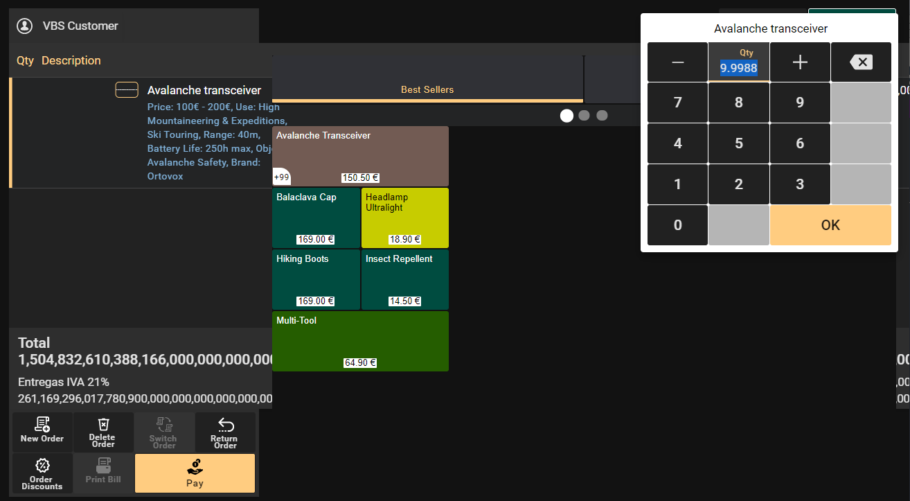
Task: Add the Headlamp Ultralight product tile
Action: 404,218
